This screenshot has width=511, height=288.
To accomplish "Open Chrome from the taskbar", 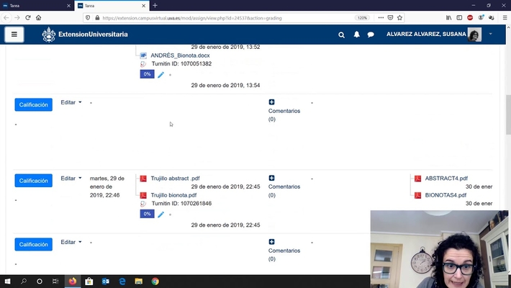I will pos(155,281).
